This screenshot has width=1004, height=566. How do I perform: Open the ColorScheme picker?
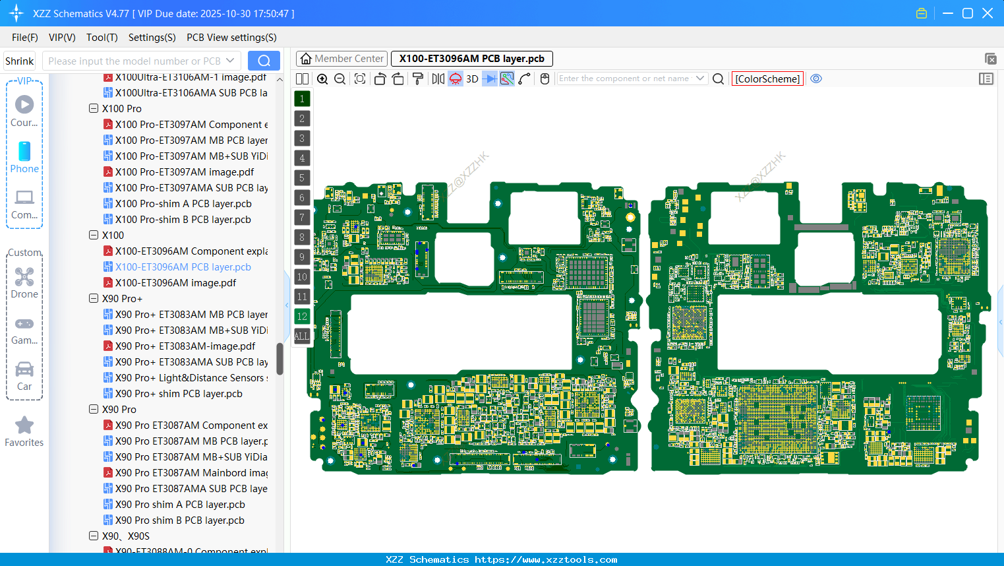[767, 79]
